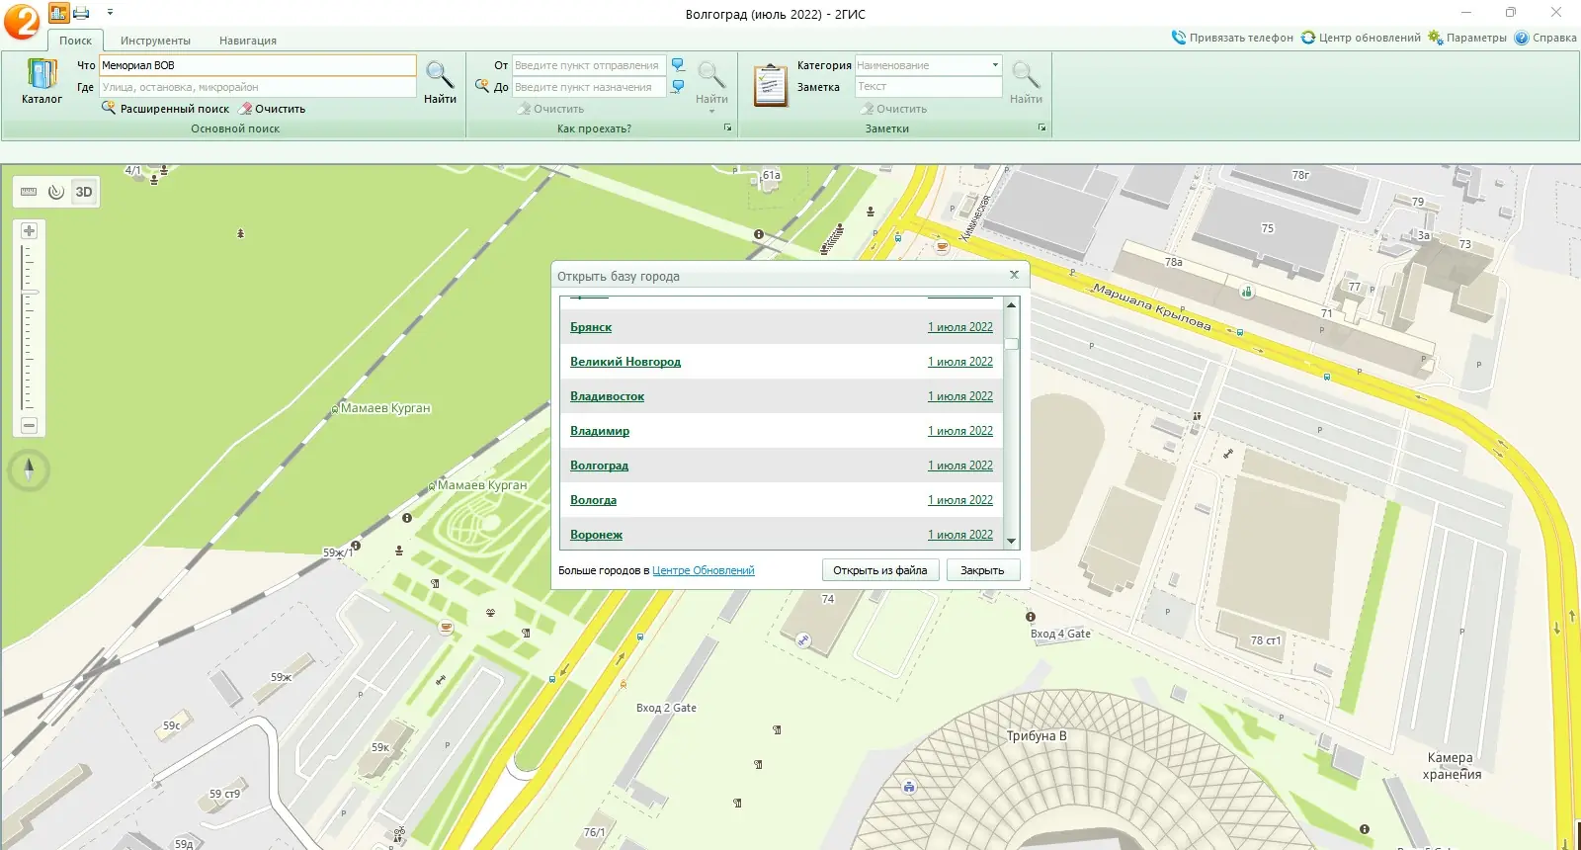Switch to the Инструменты tab
Screen dimensions: 1581x850
155,41
